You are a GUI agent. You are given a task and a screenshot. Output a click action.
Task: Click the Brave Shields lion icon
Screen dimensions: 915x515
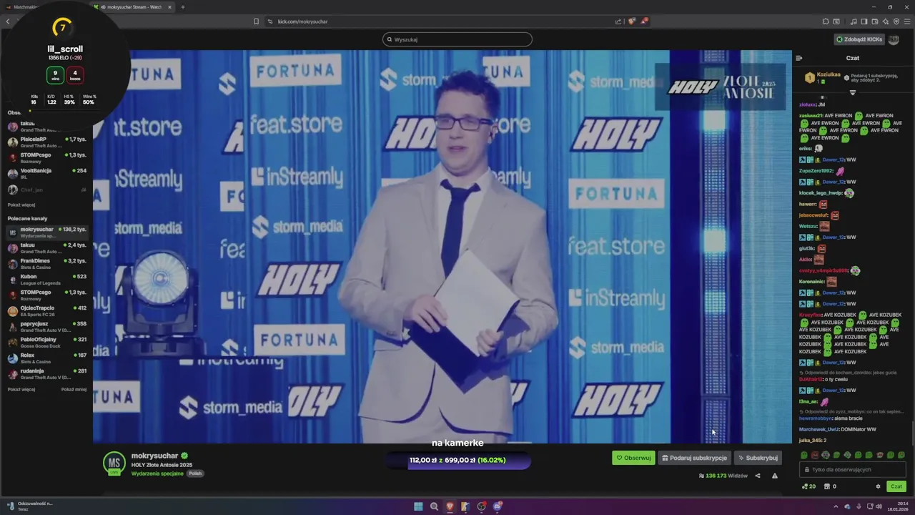click(x=631, y=21)
